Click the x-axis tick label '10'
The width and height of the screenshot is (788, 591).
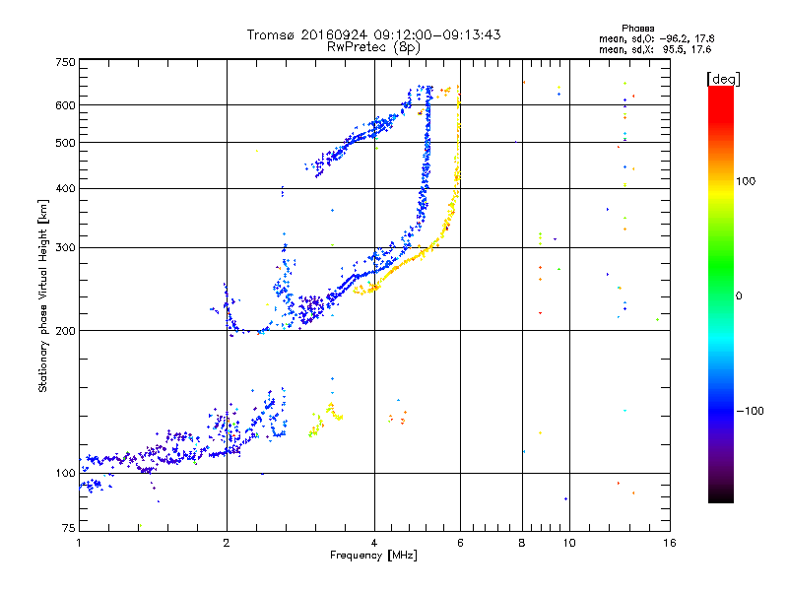569,543
